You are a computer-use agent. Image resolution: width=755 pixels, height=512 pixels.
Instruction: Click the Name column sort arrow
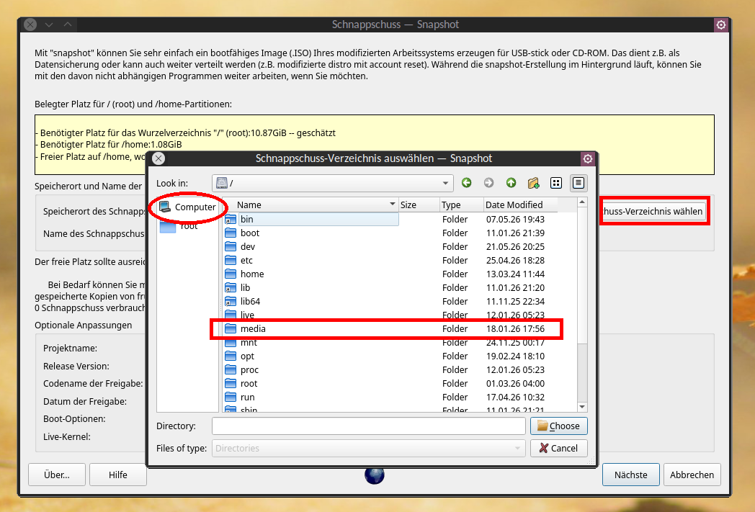click(x=393, y=205)
